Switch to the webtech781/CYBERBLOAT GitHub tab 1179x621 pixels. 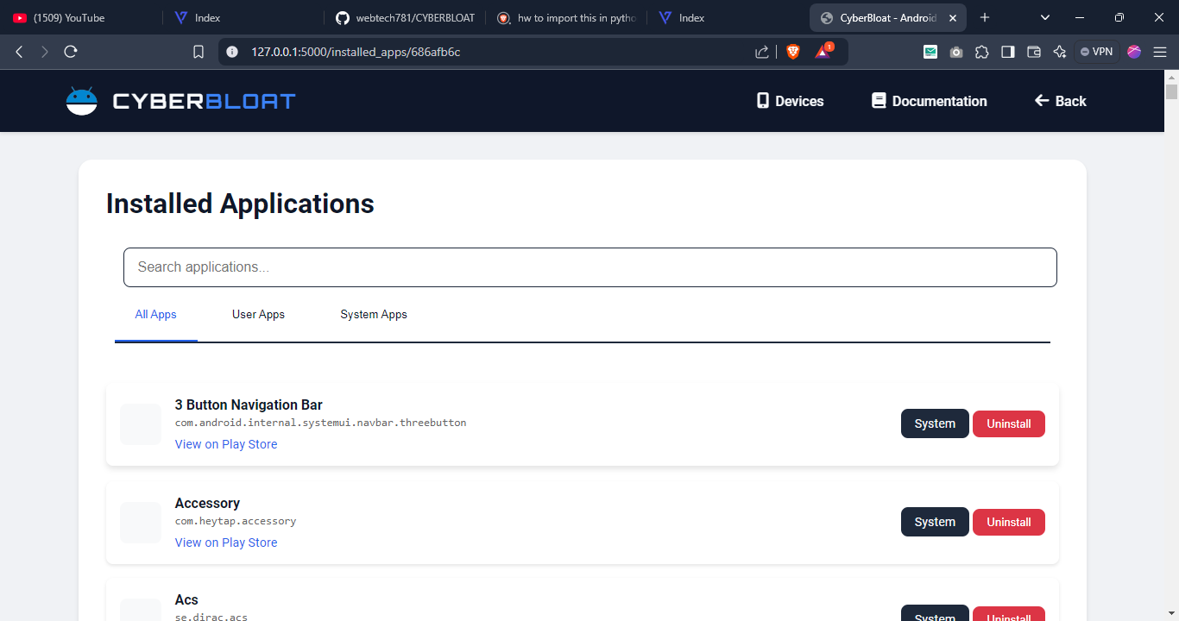[x=405, y=17]
